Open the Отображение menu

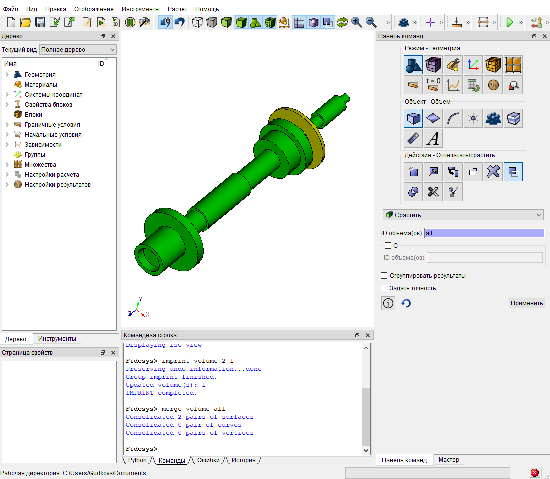(94, 9)
